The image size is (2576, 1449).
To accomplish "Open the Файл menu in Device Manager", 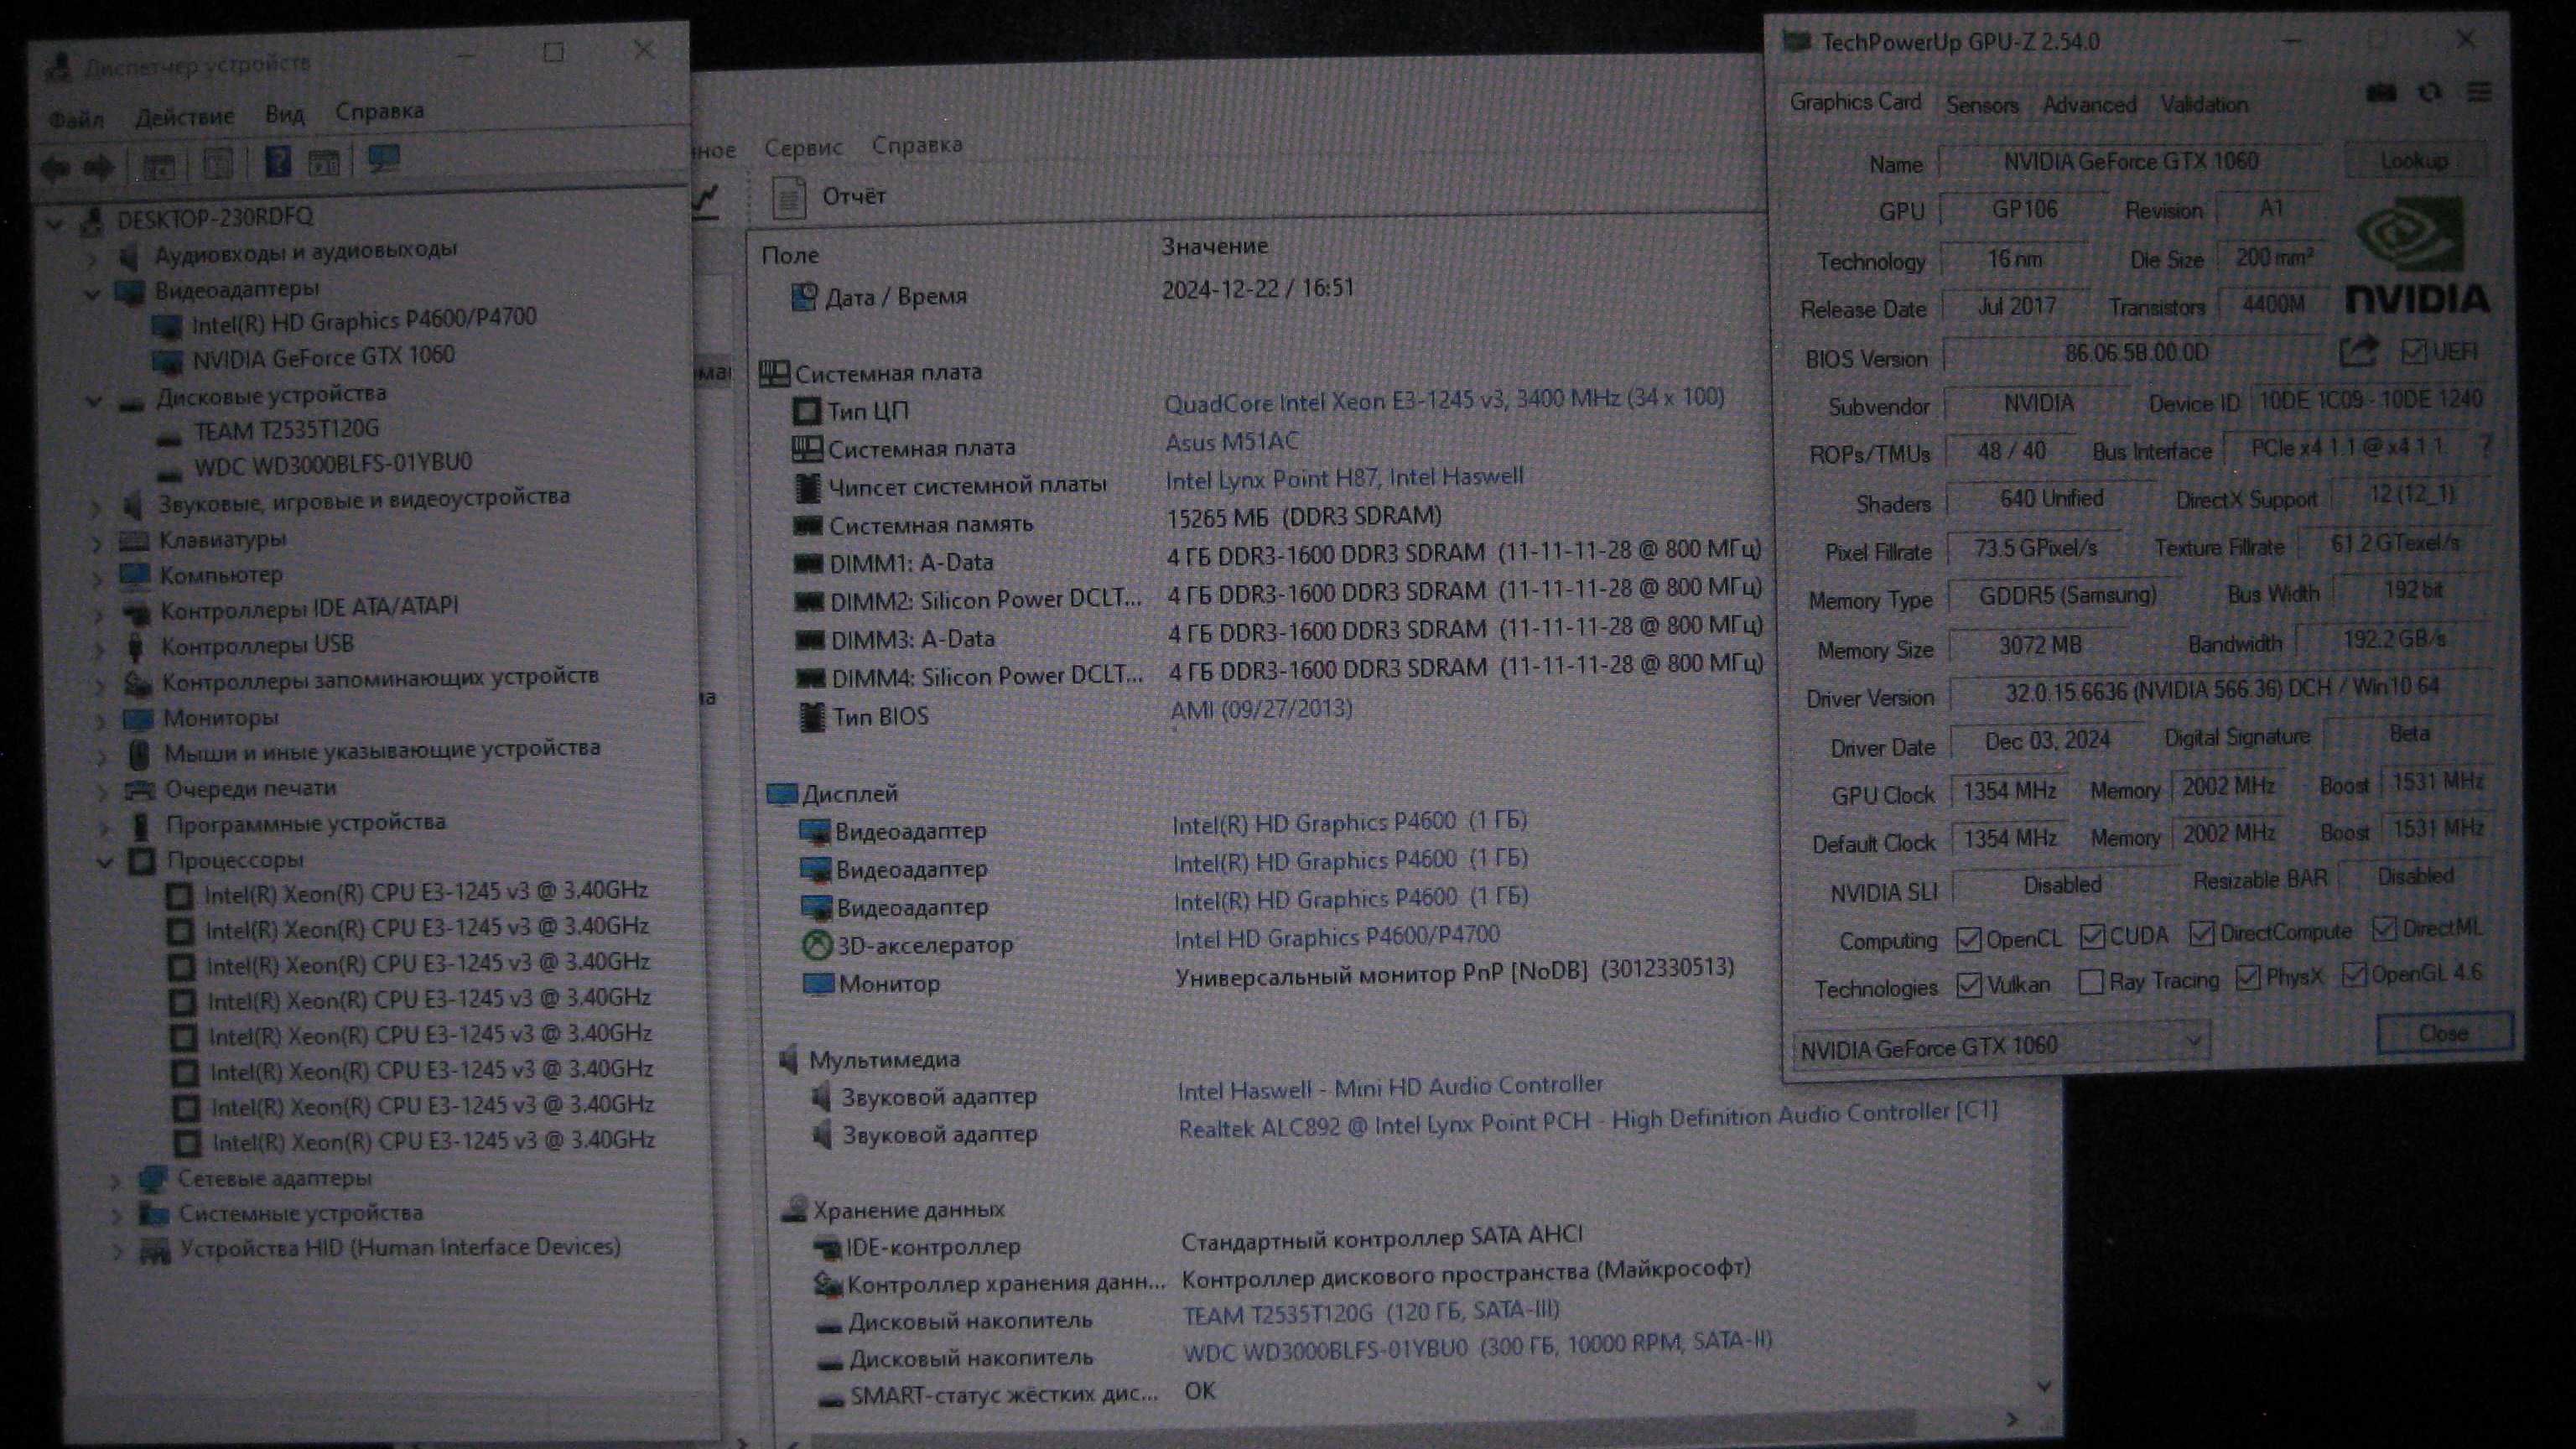I will [76, 119].
